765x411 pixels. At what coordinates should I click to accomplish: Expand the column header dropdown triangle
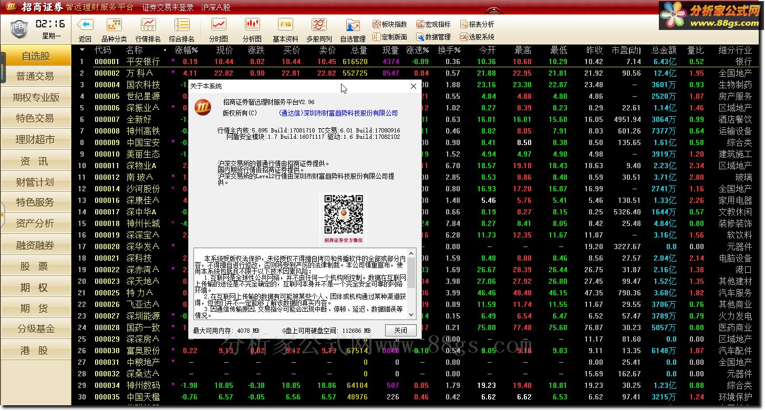(82, 50)
